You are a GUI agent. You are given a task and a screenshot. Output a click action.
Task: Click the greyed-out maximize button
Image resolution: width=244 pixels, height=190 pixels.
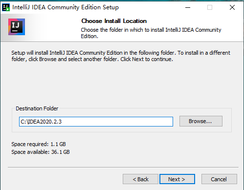pos(210,7)
